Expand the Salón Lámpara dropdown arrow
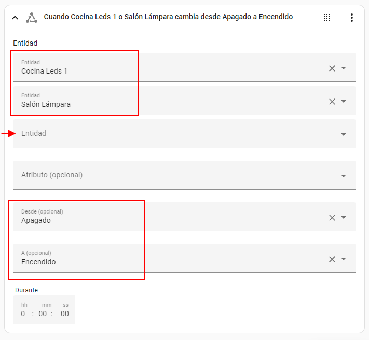Image resolution: width=369 pixels, height=340 pixels. coord(344,102)
